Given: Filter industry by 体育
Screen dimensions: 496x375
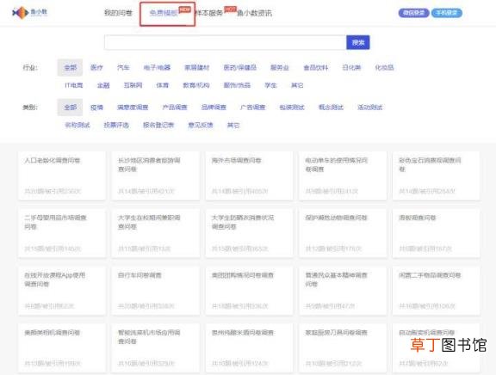Looking at the screenshot, I should [162, 85].
